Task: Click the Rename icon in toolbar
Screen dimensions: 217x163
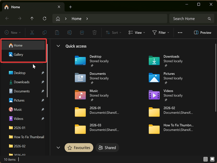Action: (x=69, y=33)
